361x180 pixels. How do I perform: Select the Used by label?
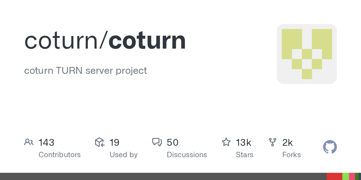click(x=124, y=155)
